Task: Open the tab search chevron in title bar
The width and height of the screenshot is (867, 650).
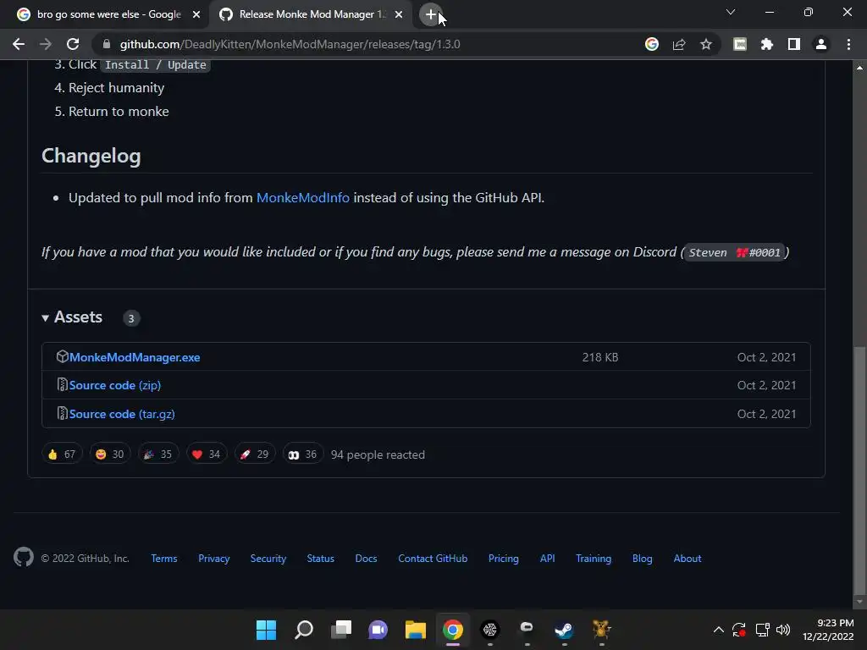Action: (731, 12)
